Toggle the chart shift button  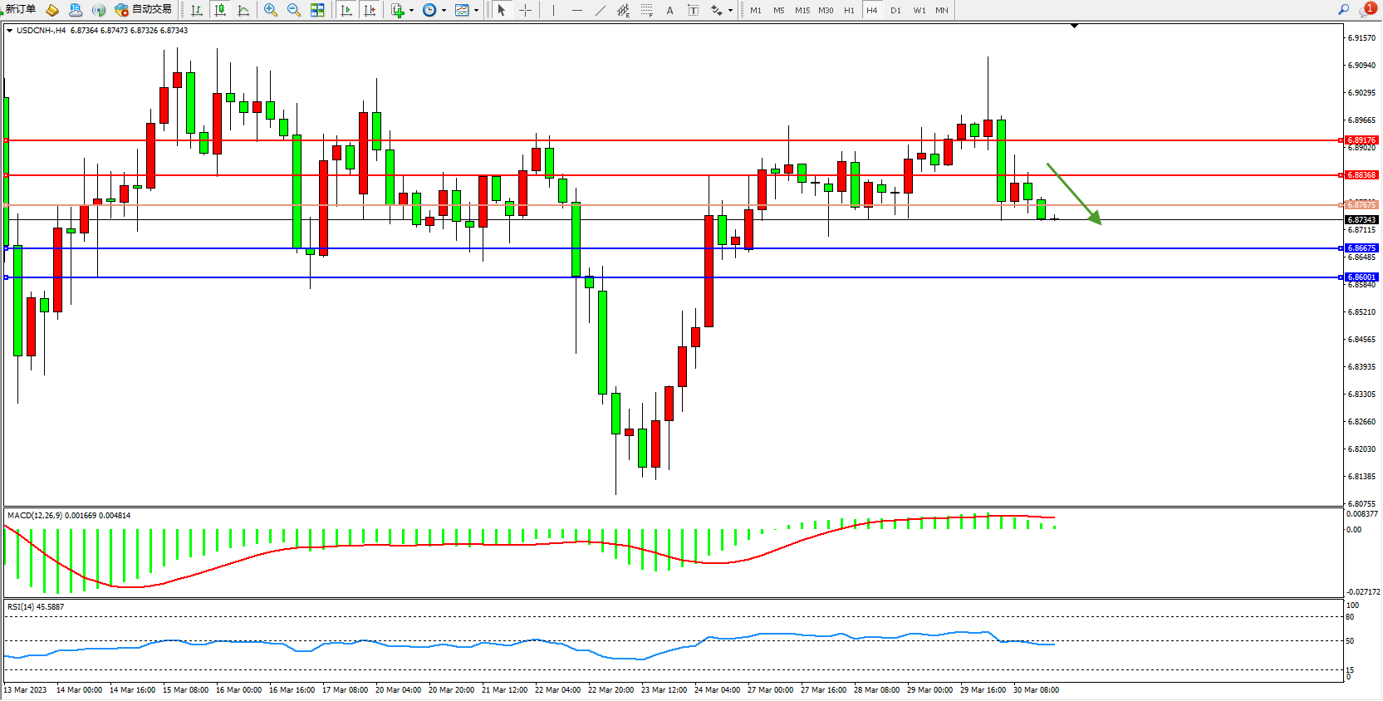tap(370, 10)
